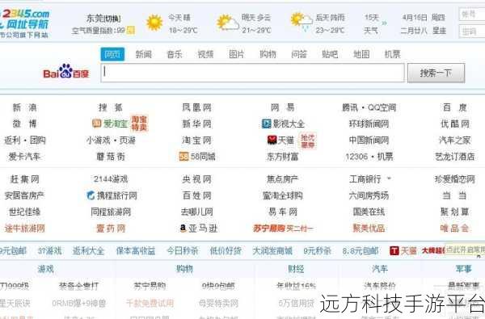The image size is (485, 319).
Task: Open the 聚美优品 red link
Action: pos(369,229)
